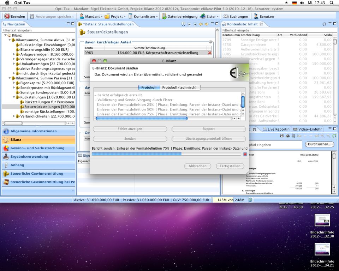
Task: Select Bildschirmfoto 2012-...34.21 desktop file
Action: click(322, 255)
